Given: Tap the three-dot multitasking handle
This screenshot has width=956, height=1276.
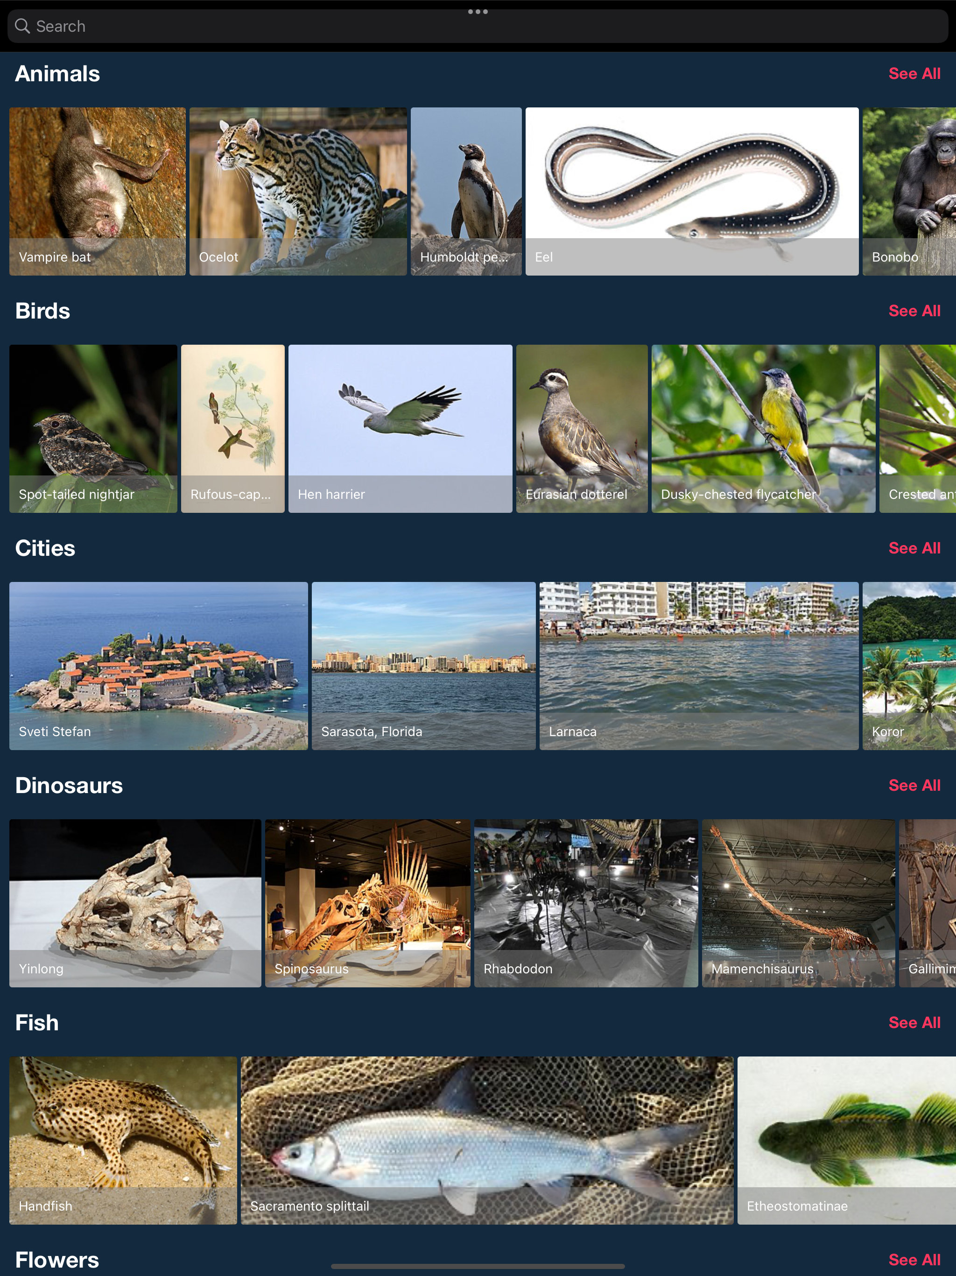Looking at the screenshot, I should (478, 12).
